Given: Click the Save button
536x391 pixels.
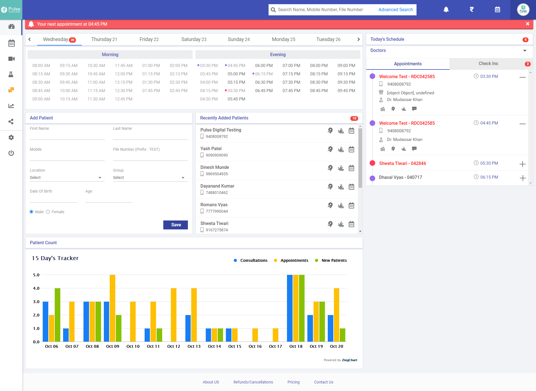Looking at the screenshot, I should pos(176,225).
